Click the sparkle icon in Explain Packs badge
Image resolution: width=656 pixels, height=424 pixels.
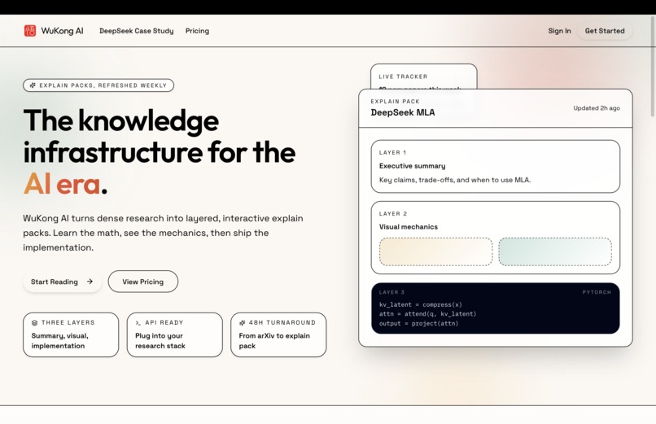point(33,85)
